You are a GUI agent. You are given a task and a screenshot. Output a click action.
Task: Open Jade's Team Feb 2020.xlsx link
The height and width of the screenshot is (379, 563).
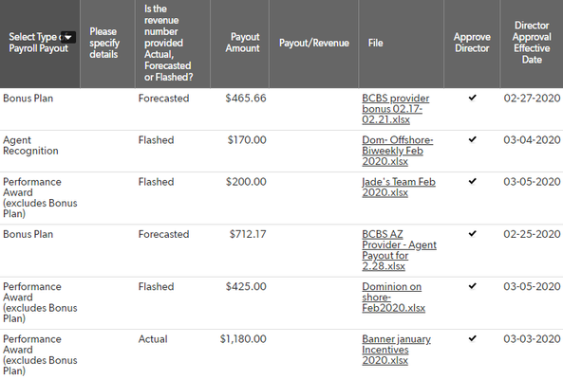pos(399,188)
